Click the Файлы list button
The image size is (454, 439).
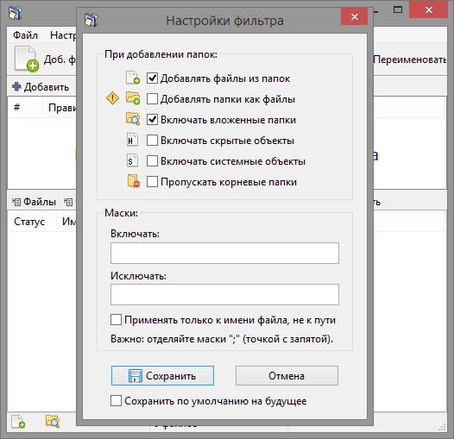35,202
